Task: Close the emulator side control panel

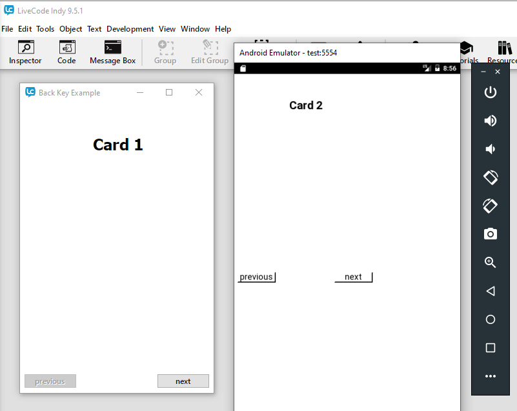Action: (x=498, y=72)
